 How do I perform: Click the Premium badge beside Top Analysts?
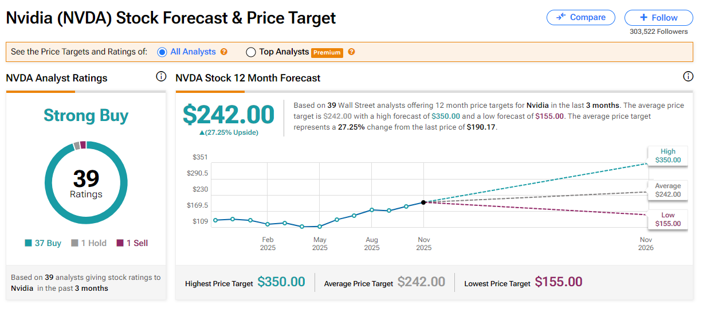click(x=327, y=52)
